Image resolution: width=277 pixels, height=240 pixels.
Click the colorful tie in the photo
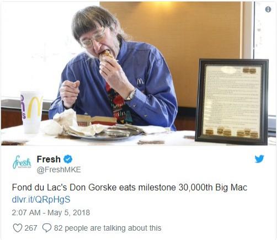pos(118,105)
